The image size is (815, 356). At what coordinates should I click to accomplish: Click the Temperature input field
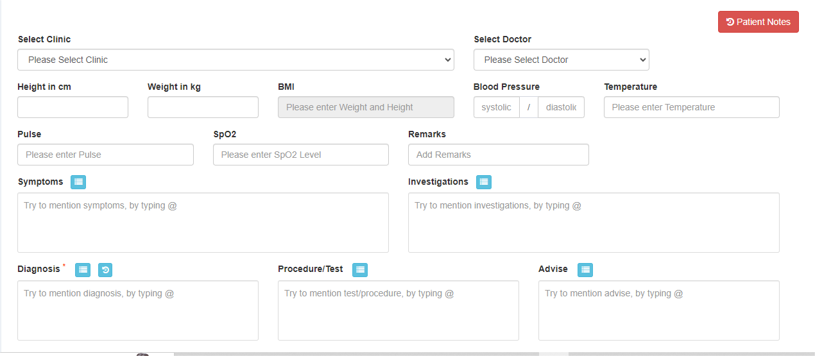click(691, 107)
